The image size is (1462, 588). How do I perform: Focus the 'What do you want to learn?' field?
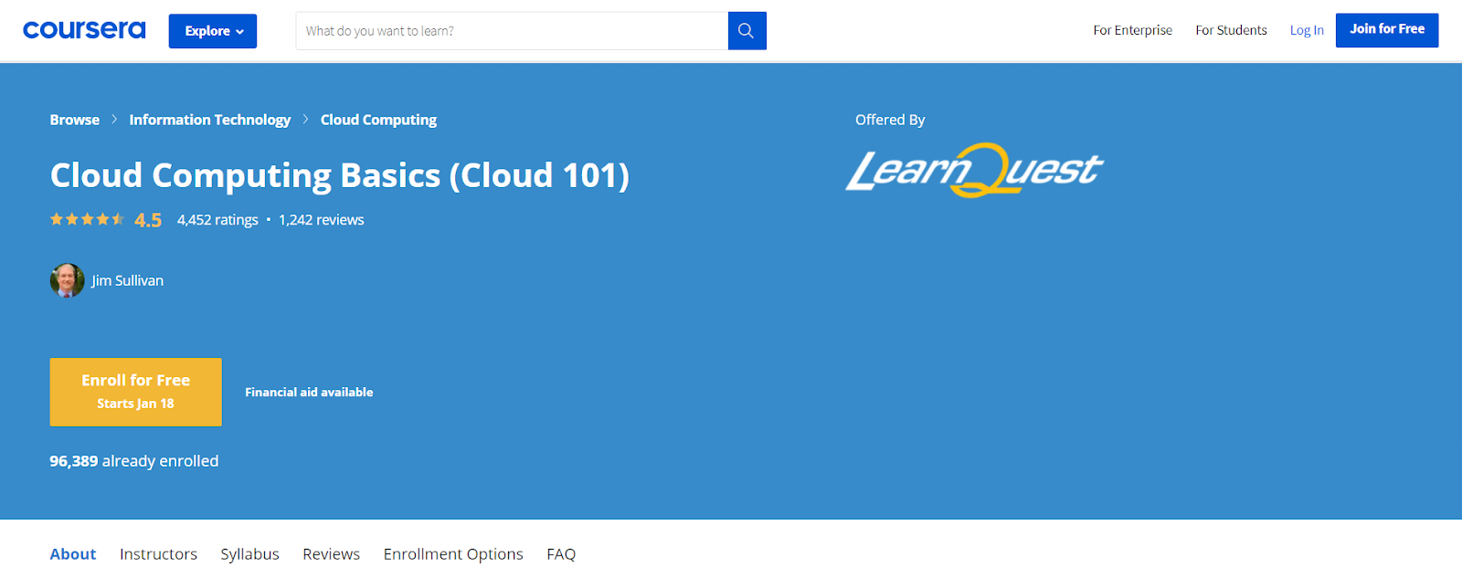[512, 31]
